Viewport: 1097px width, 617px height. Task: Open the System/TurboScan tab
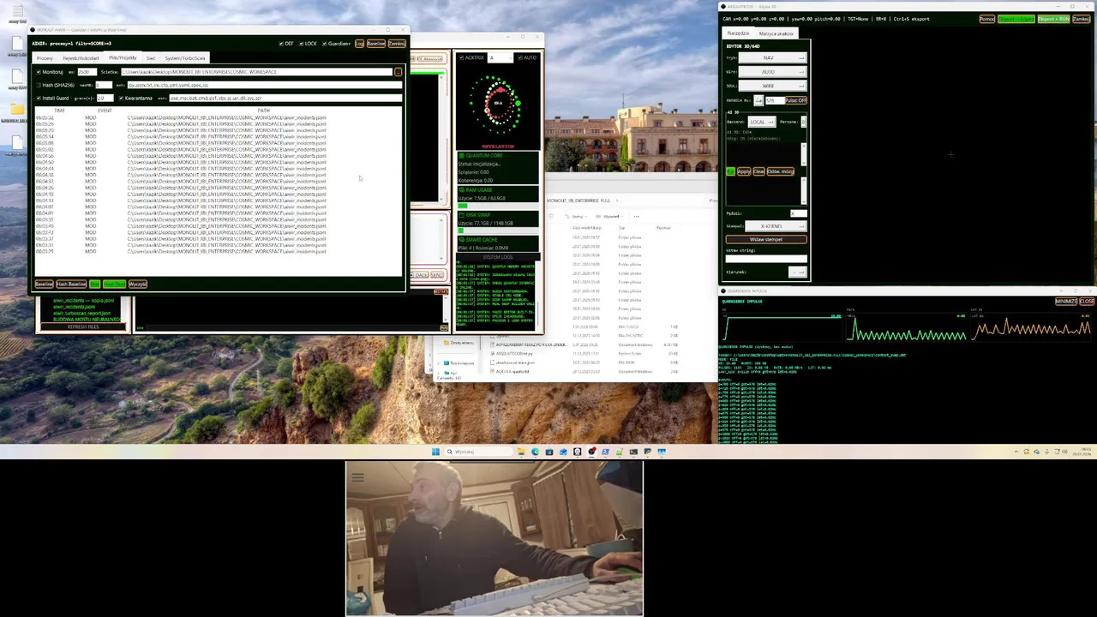click(x=185, y=58)
